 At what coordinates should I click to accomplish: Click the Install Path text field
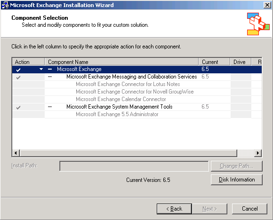134,166
